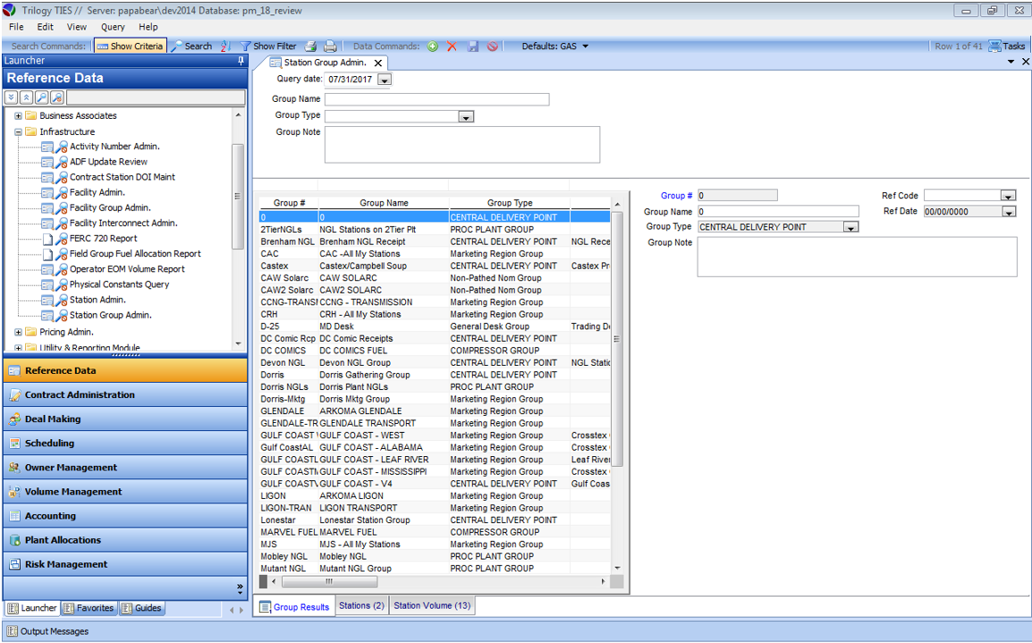Click the green add record icon

coord(433,47)
